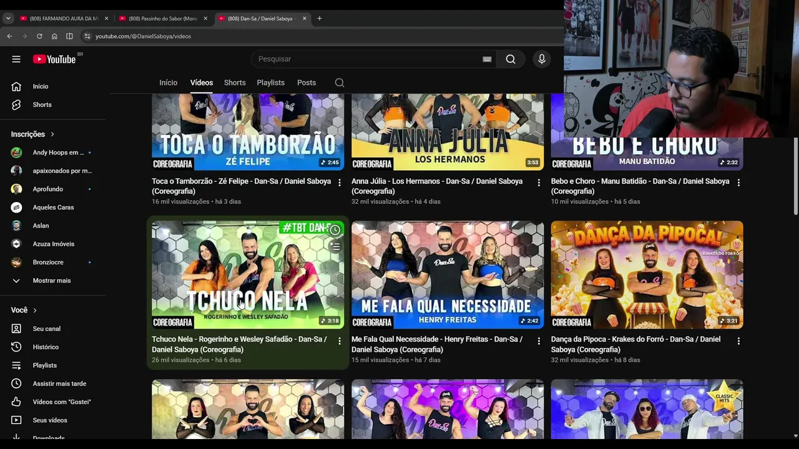Image resolution: width=799 pixels, height=449 pixels.
Task: Play the Me Fala Qual Necessidade thumbnail
Action: click(448, 275)
